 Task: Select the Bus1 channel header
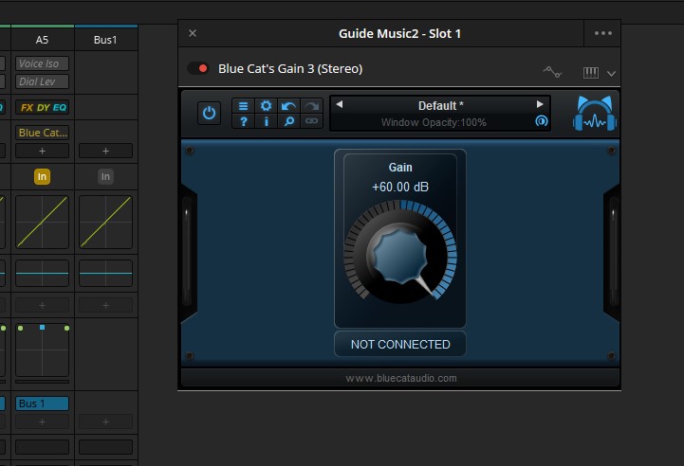[x=105, y=40]
